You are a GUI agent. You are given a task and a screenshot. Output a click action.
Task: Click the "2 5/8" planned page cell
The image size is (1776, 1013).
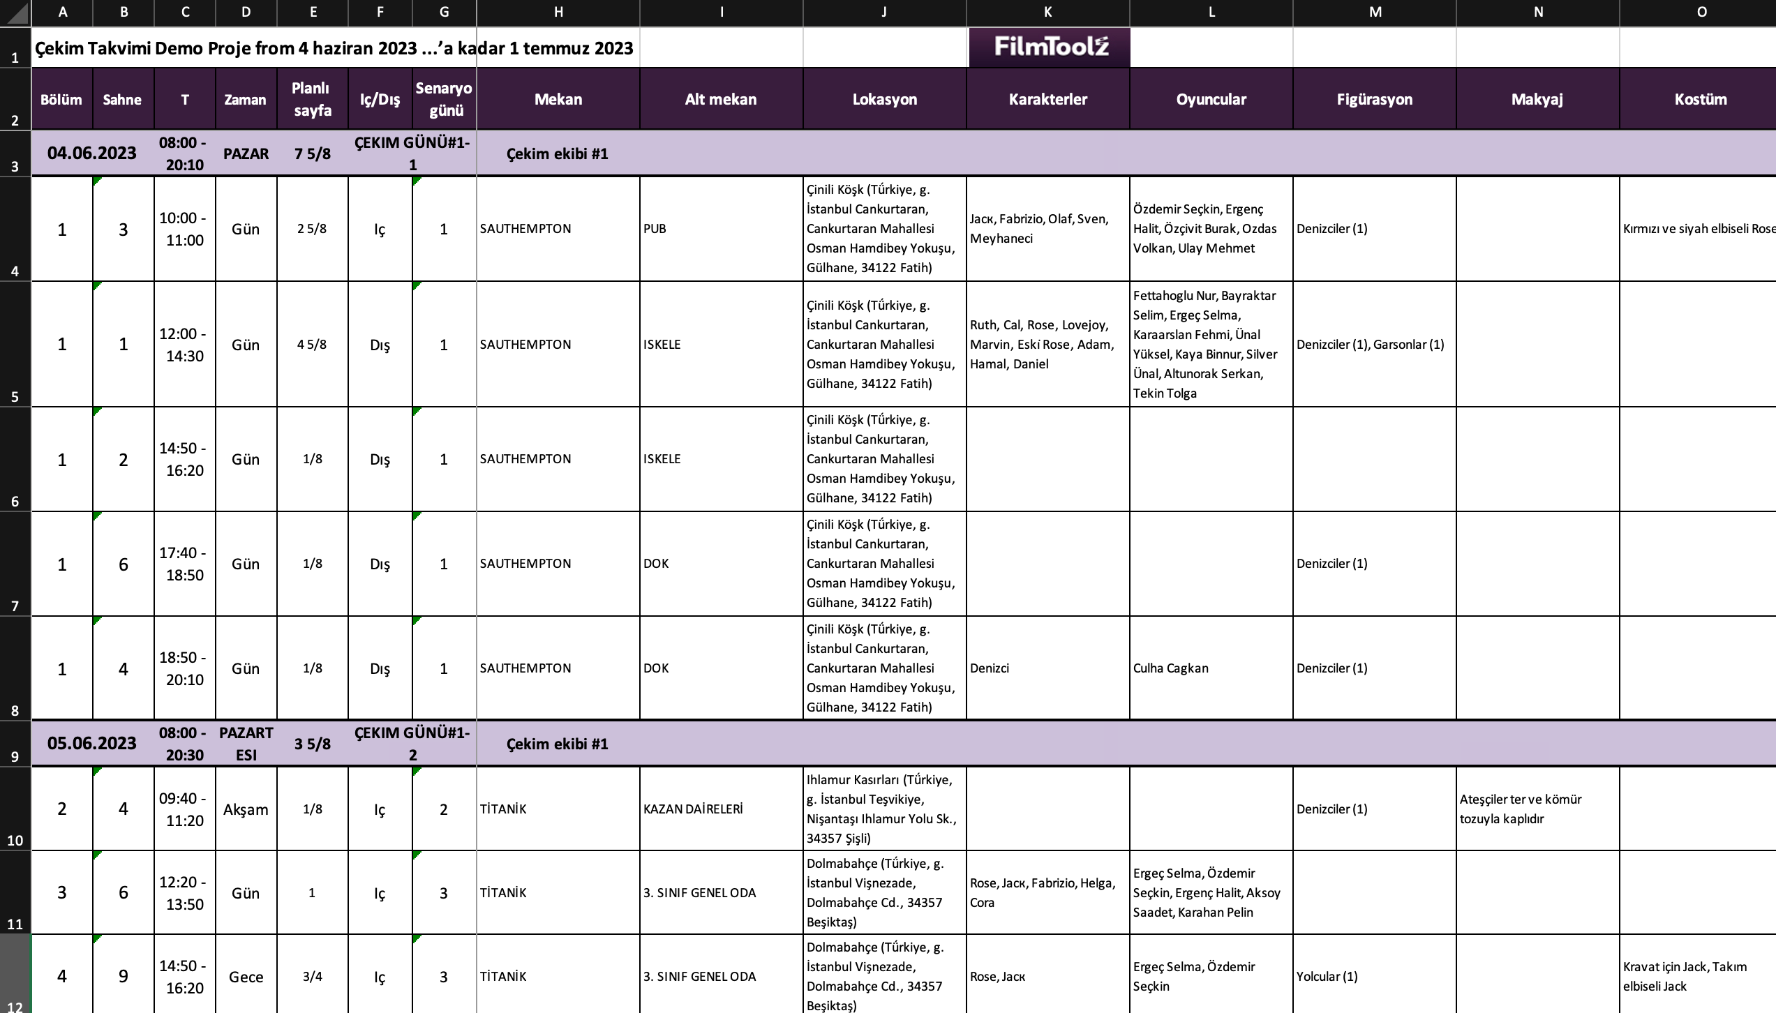tap(312, 229)
